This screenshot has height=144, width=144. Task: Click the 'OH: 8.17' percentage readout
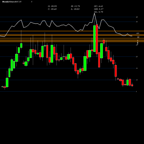(x=99, y=9)
